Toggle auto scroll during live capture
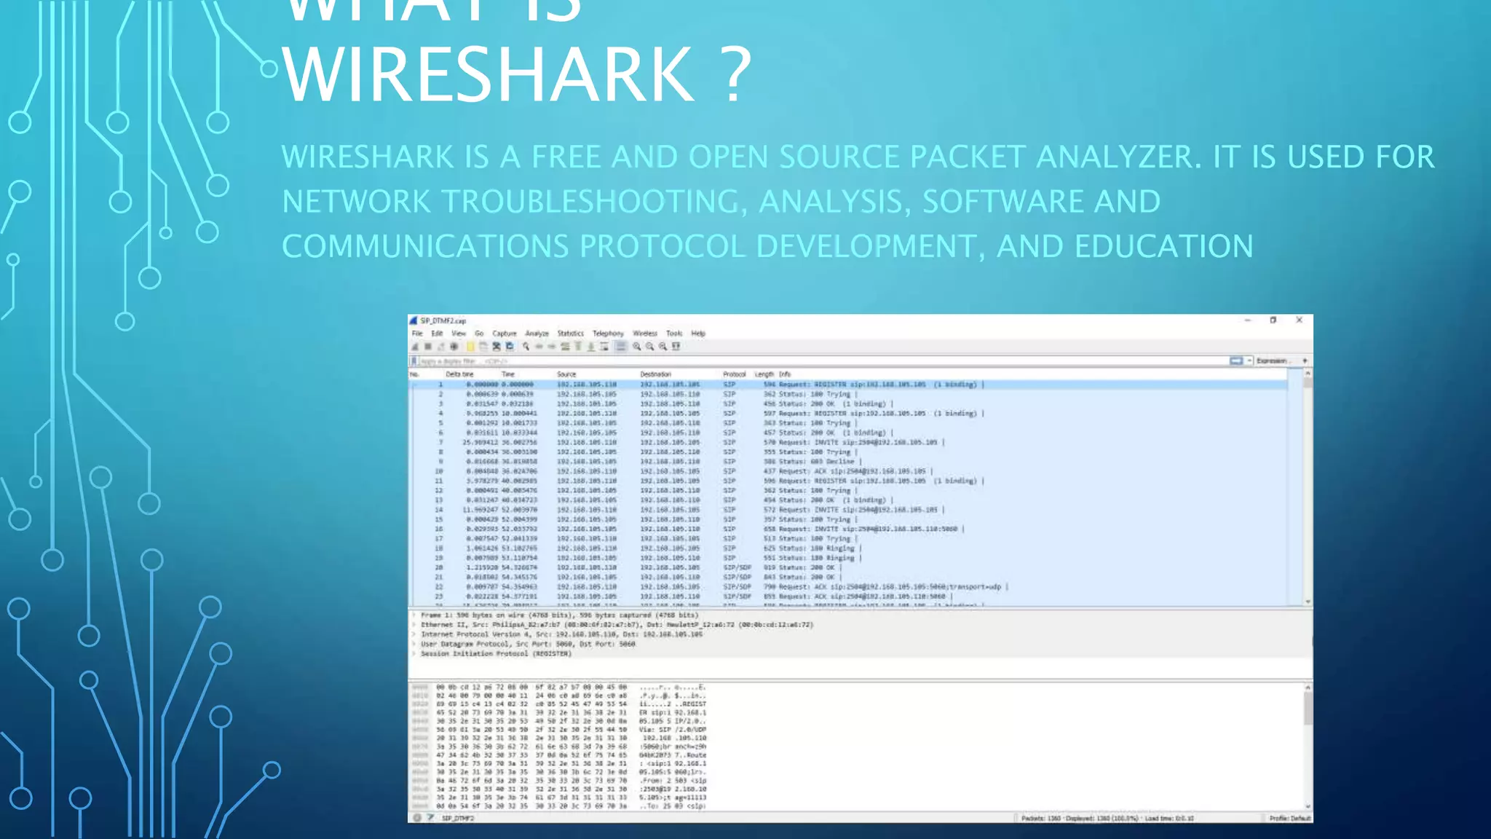Viewport: 1491px width, 839px height. click(604, 347)
